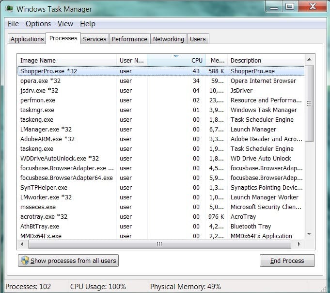Click the 588 K memory value

[x=216, y=71]
